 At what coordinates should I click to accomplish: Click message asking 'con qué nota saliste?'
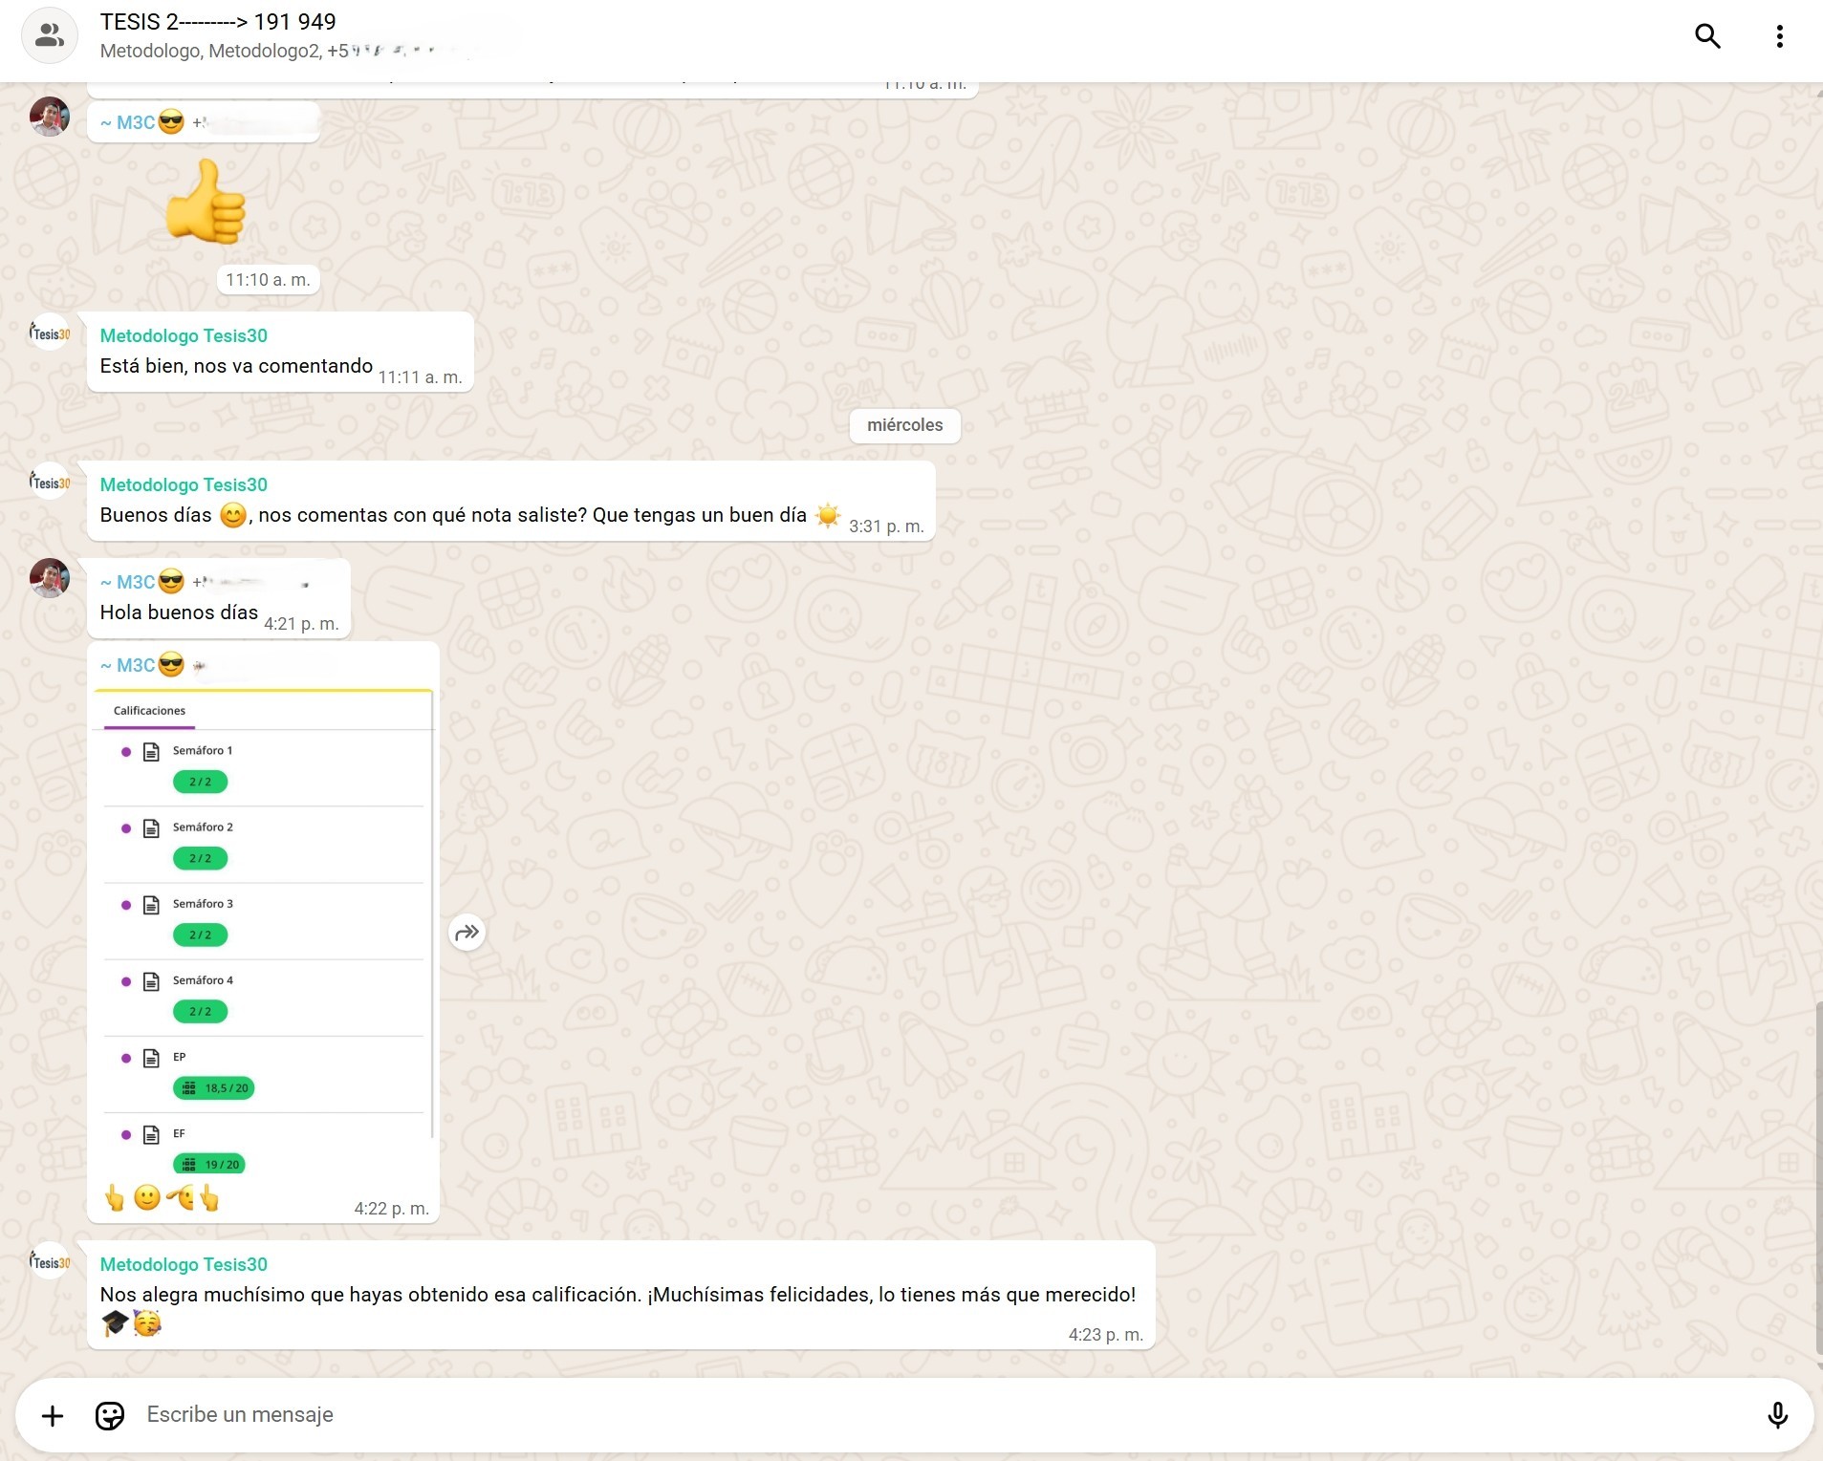coord(470,515)
